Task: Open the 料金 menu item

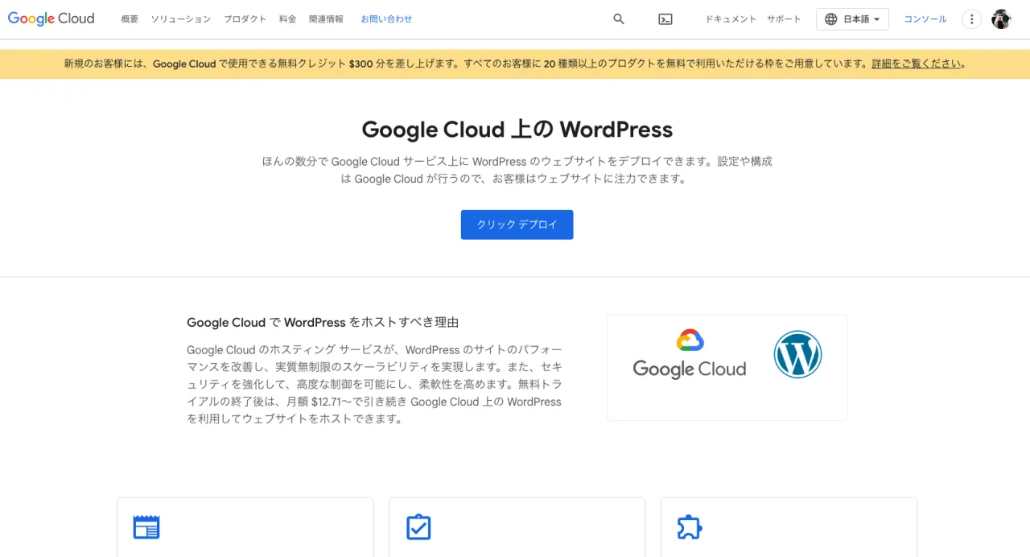Action: point(287,19)
